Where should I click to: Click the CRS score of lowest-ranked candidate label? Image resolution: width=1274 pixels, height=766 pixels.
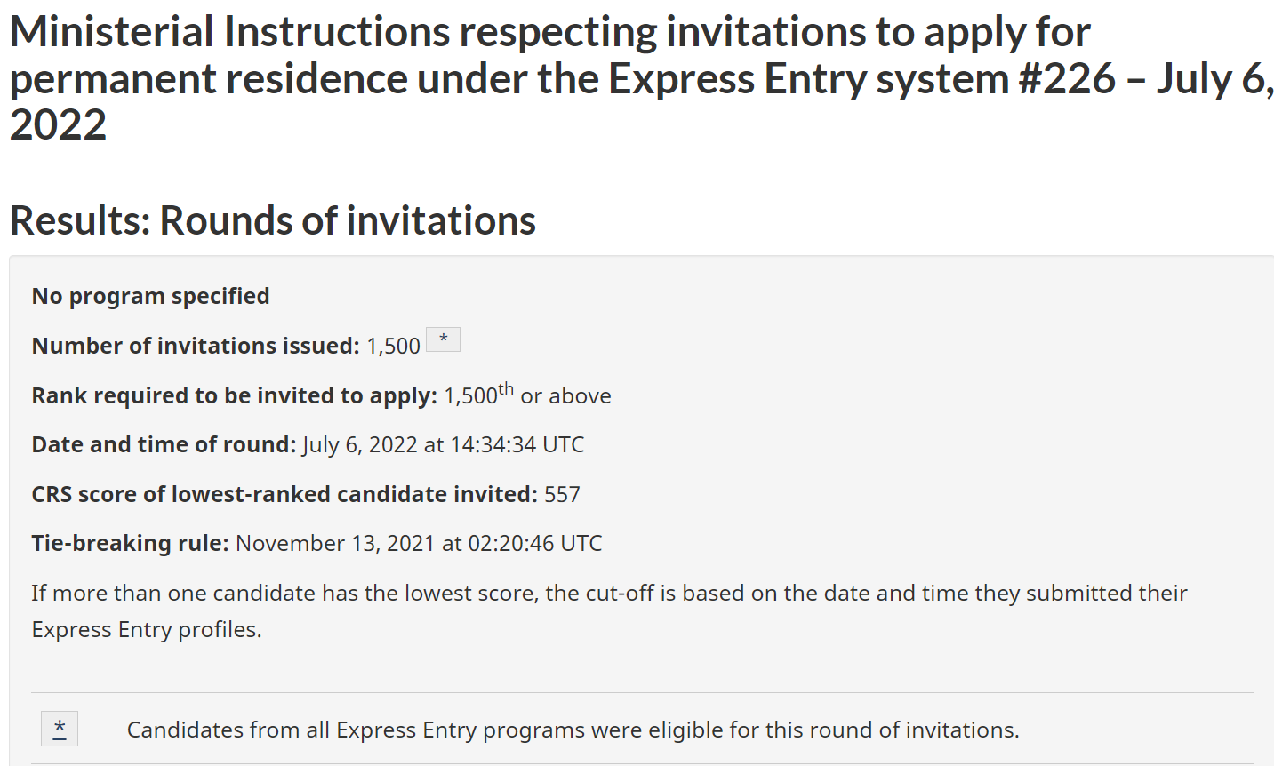(284, 494)
